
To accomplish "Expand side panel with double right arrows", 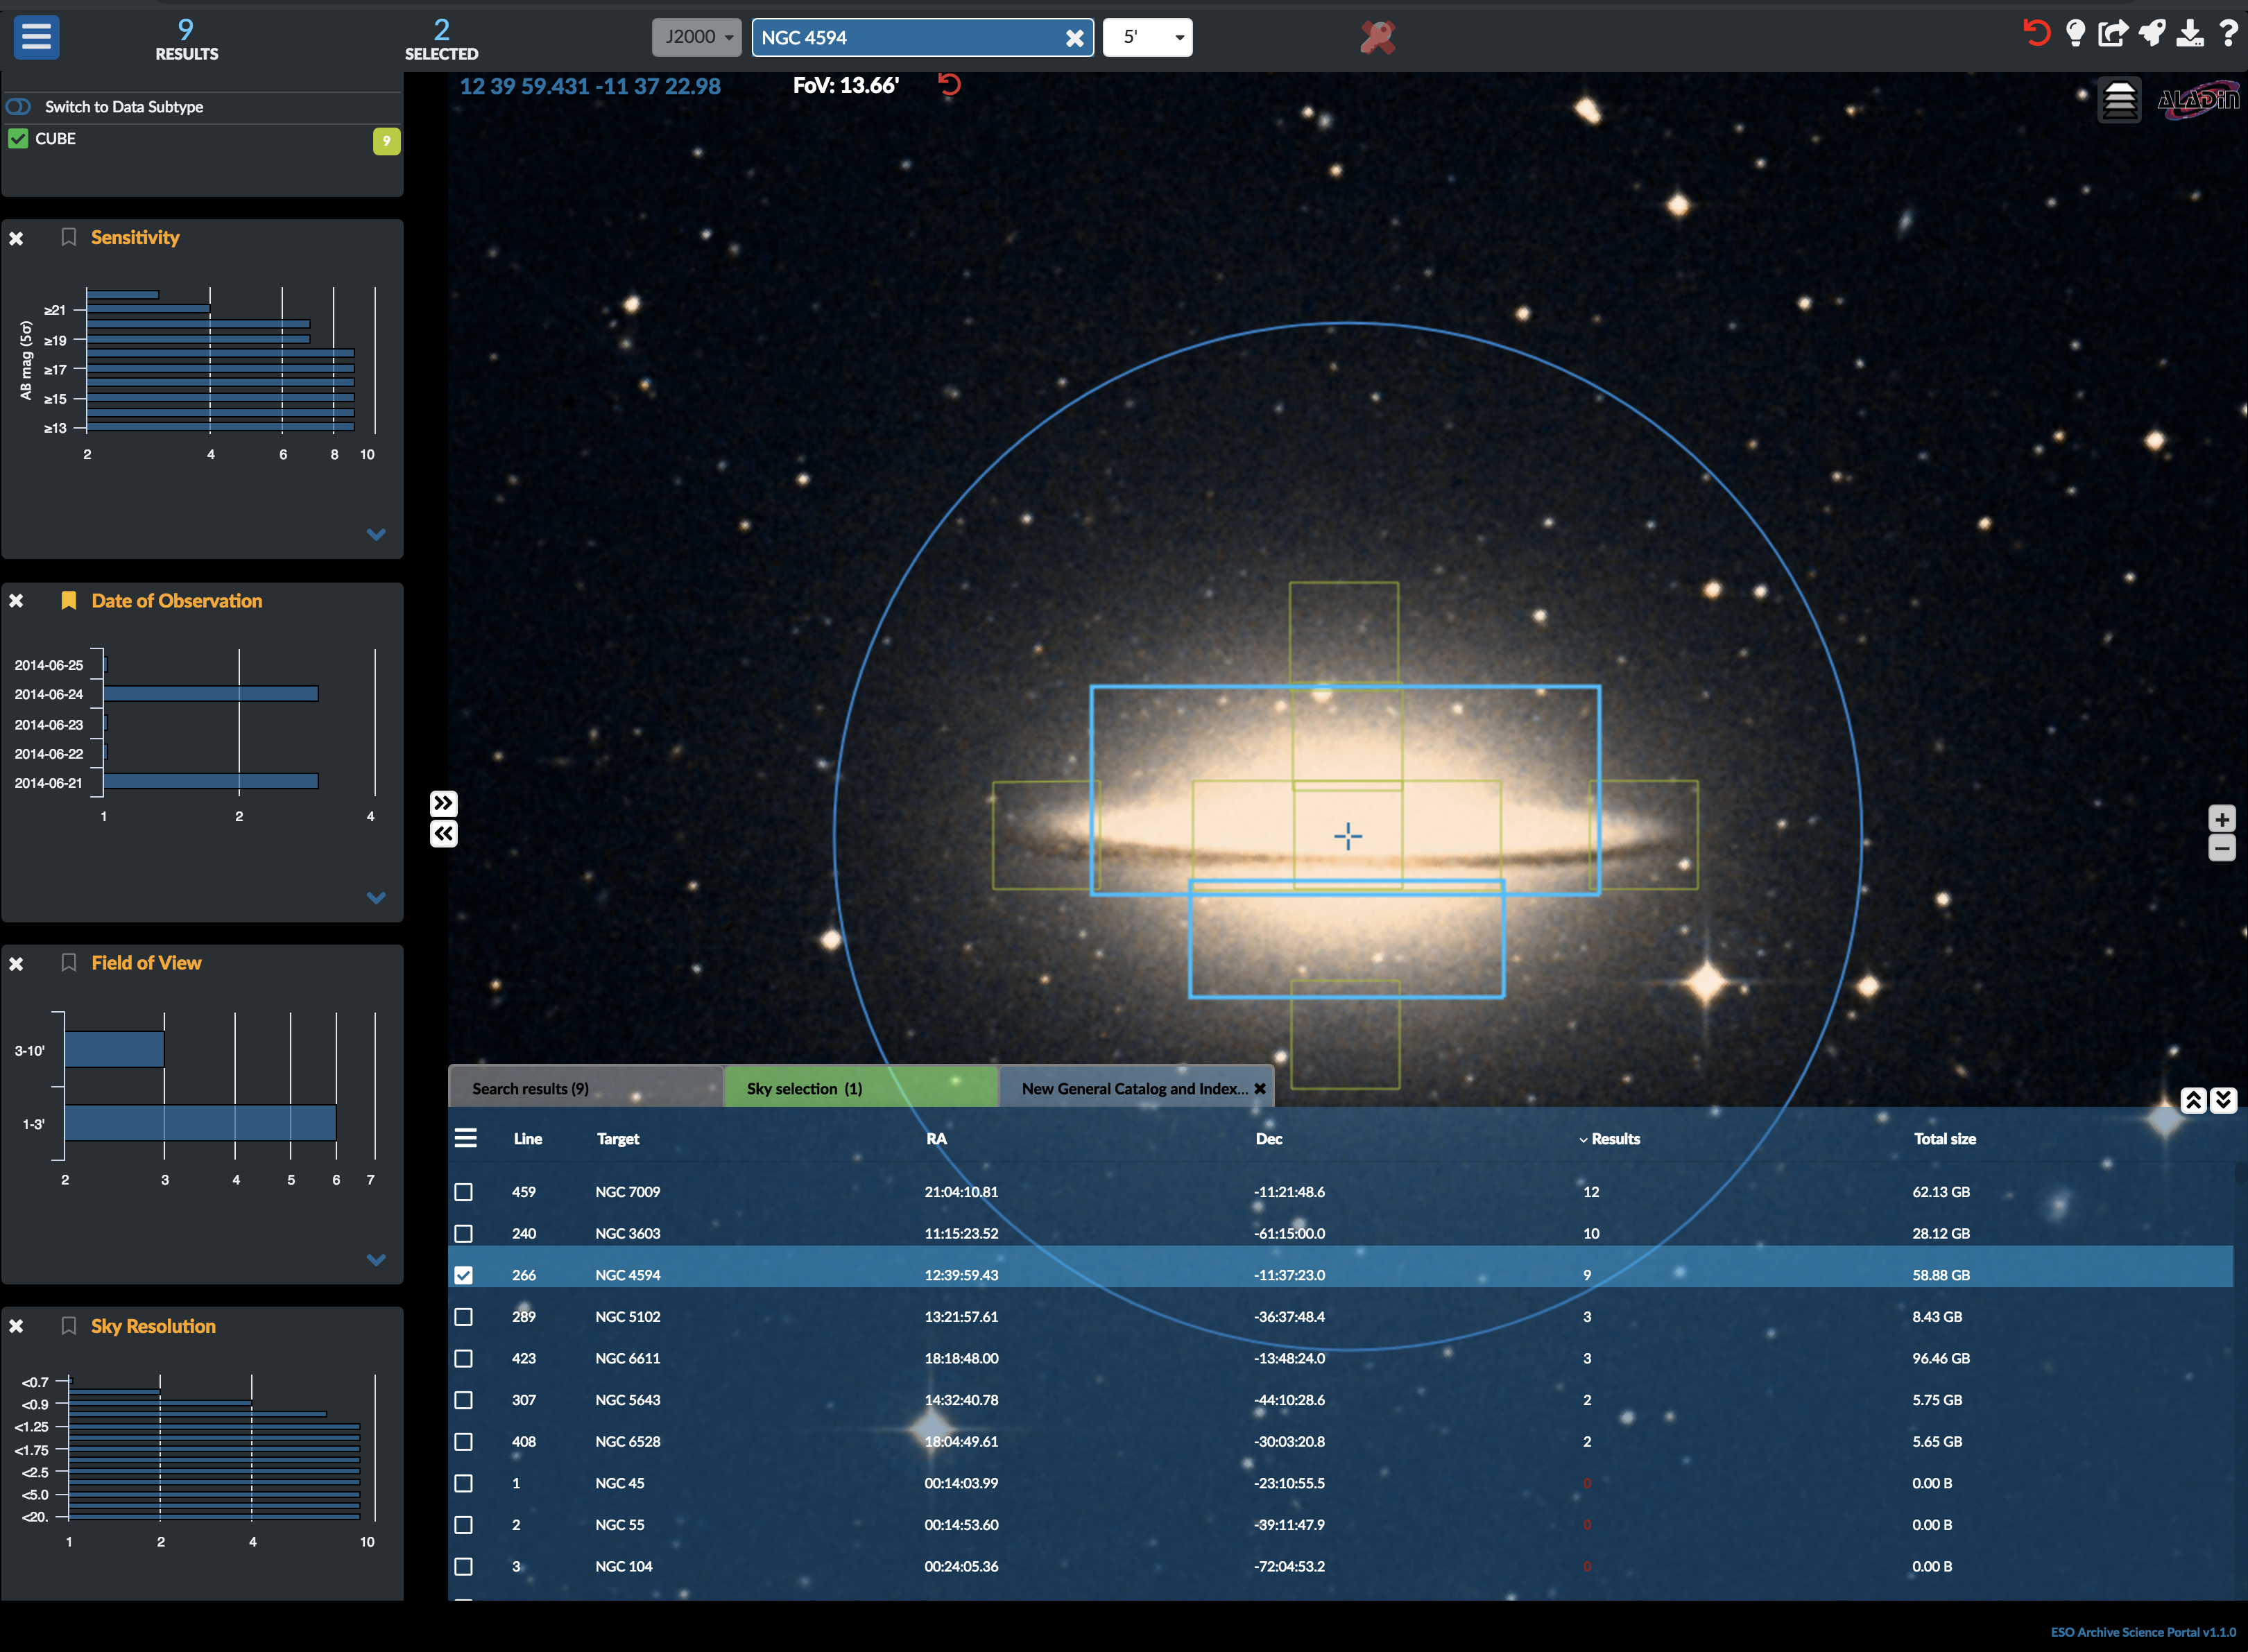I will tap(443, 803).
